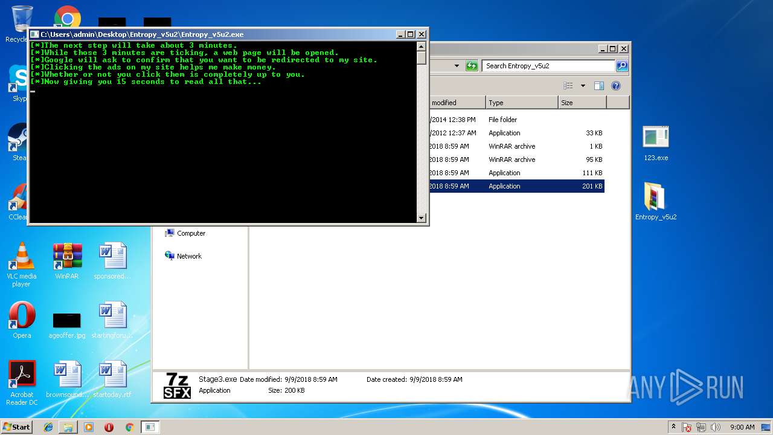The image size is (773, 435).
Task: Open Windows Media Player taskbar icon
Action: click(89, 427)
